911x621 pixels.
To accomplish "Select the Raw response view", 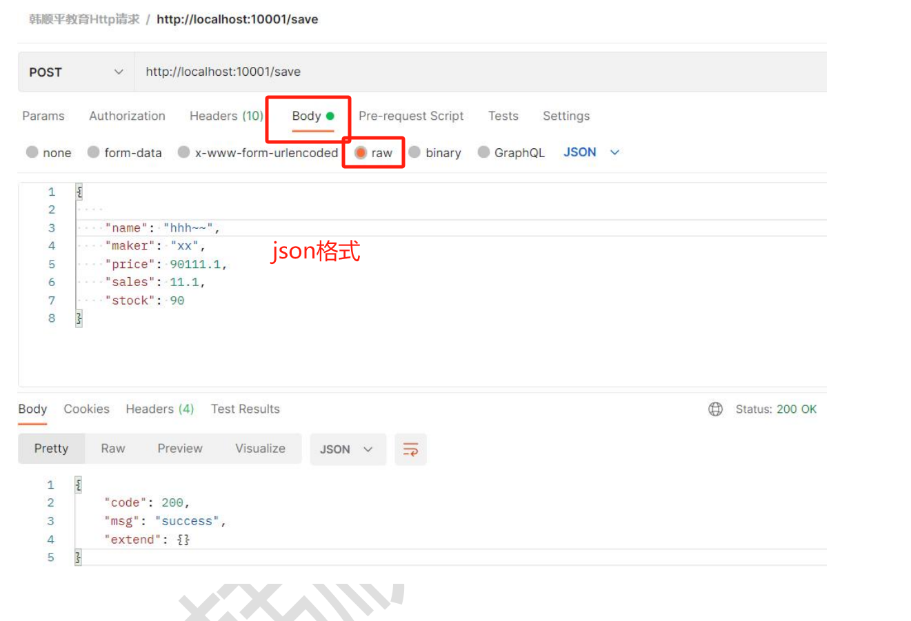I will click(x=113, y=449).
